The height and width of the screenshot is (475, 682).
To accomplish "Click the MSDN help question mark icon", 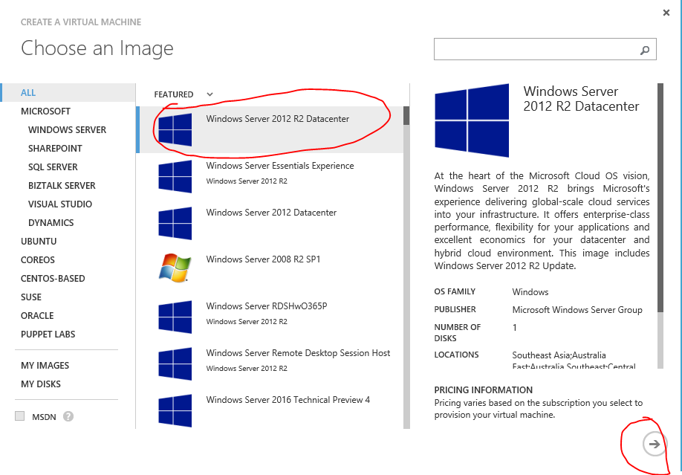I will coord(68,417).
